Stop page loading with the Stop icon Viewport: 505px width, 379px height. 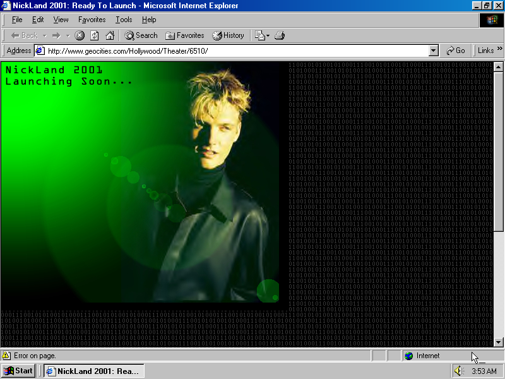[80, 35]
